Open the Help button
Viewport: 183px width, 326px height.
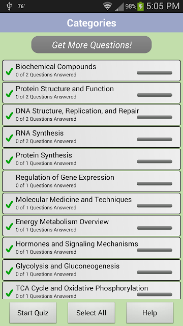click(x=150, y=313)
